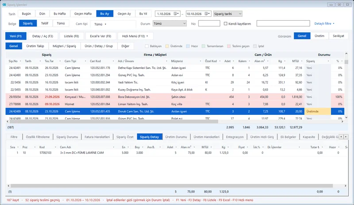The width and height of the screenshot is (354, 205).
Task: Toggle the Üretimde status filter checkbox
Action: 167,46
